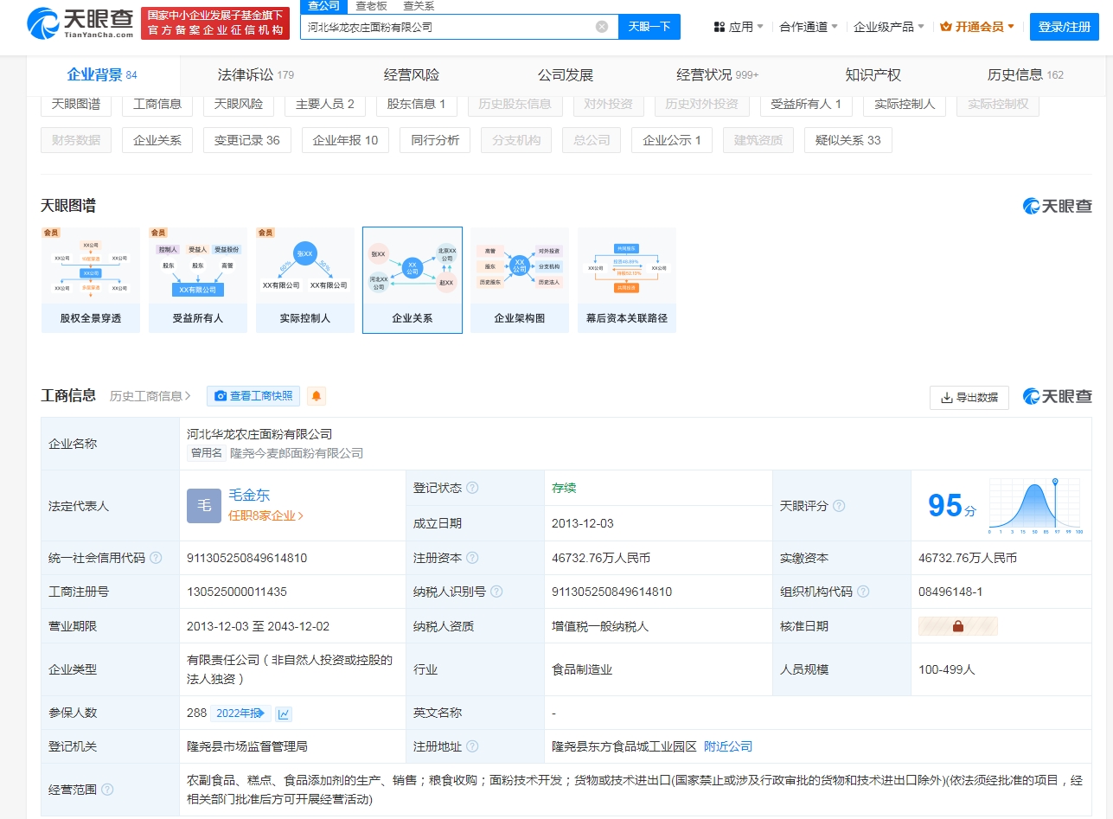Open the 实际控制人 graph thumbnail
Viewport: 1113px width, 819px height.
tap(304, 280)
